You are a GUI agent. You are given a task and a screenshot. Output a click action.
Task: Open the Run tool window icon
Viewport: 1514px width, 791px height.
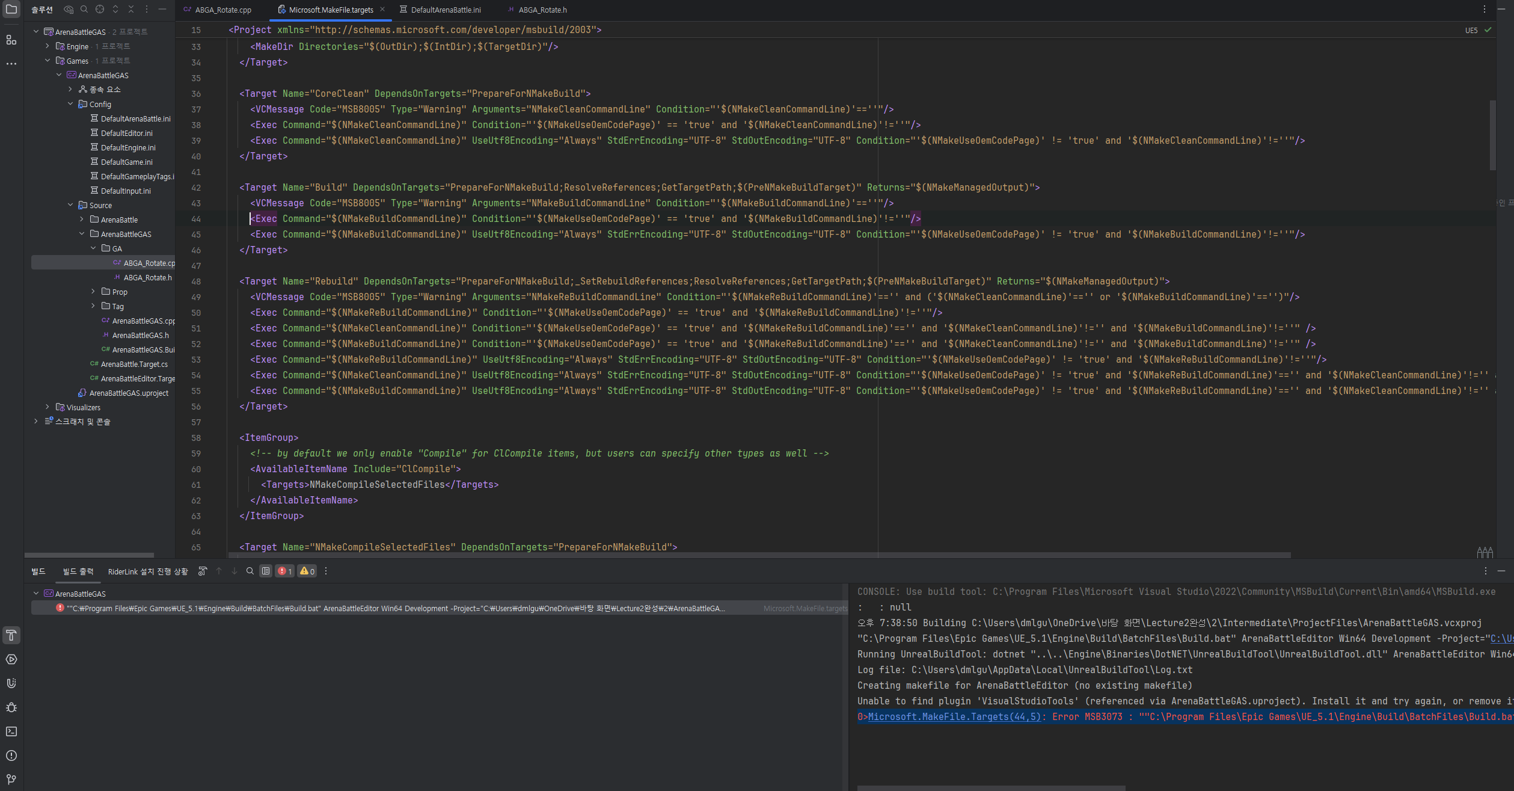11,659
